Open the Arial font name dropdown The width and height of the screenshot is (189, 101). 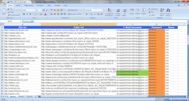point(35,10)
